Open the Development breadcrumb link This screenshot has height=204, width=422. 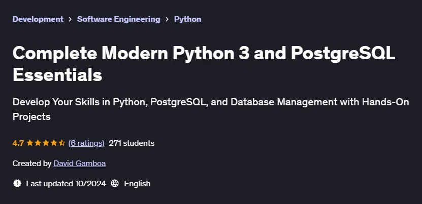pos(38,19)
